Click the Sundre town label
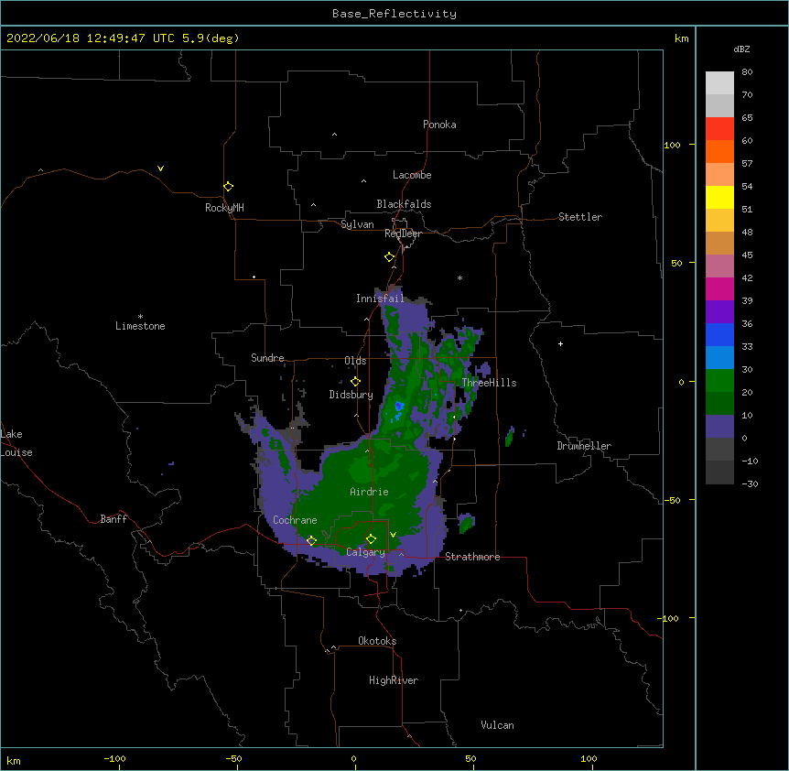The image size is (789, 771). click(267, 358)
